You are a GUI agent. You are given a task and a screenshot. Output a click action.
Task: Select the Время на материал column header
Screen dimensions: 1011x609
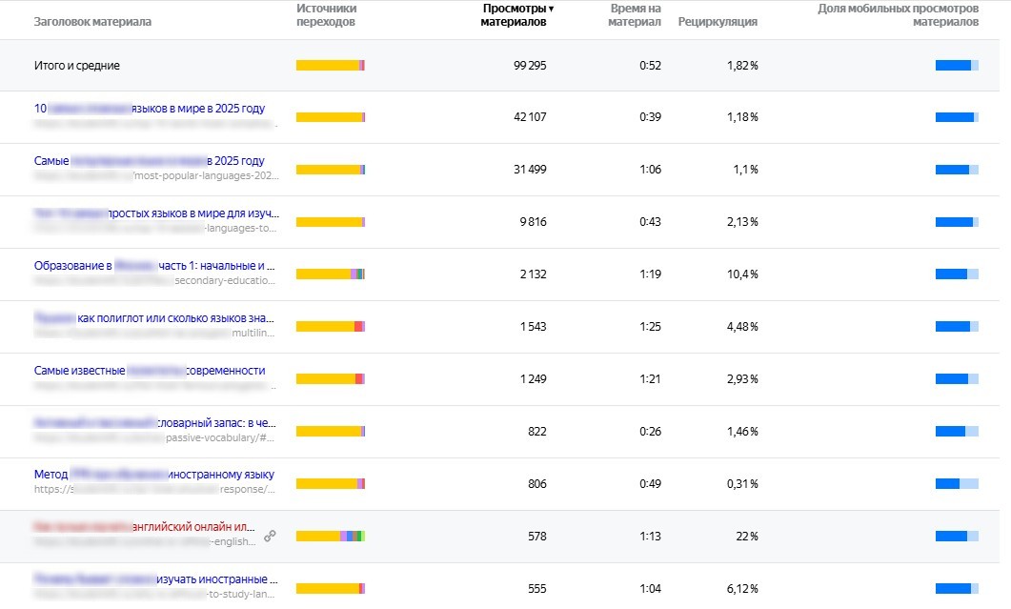[636, 15]
